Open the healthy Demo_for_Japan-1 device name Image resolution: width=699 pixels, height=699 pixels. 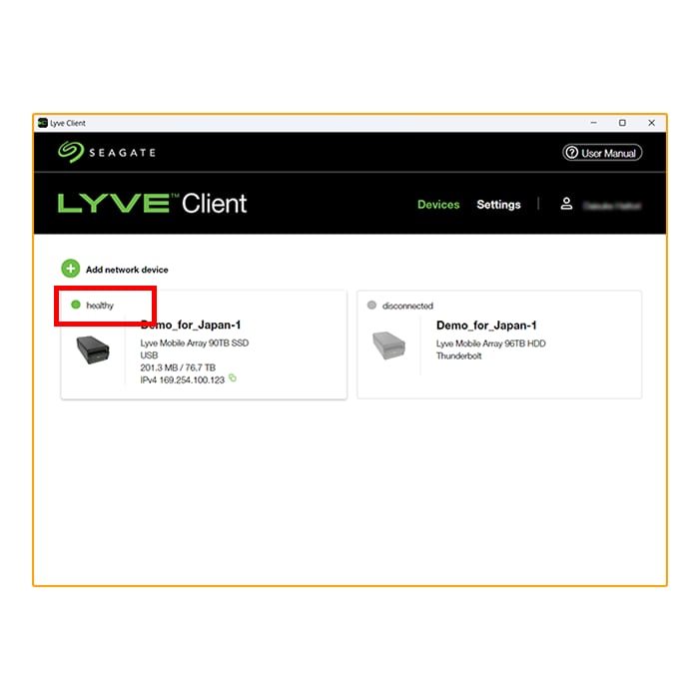(191, 325)
